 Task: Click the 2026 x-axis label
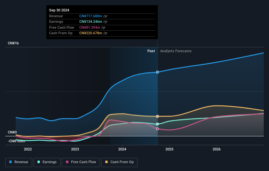(217, 149)
